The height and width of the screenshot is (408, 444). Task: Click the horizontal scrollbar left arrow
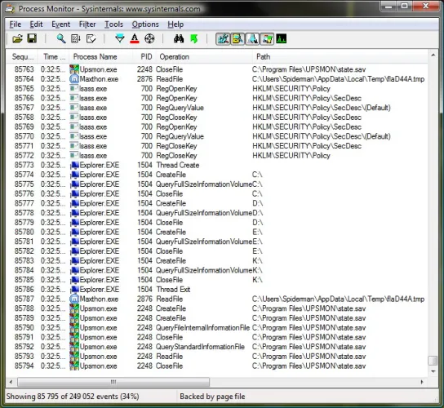pyautogui.click(x=11, y=382)
